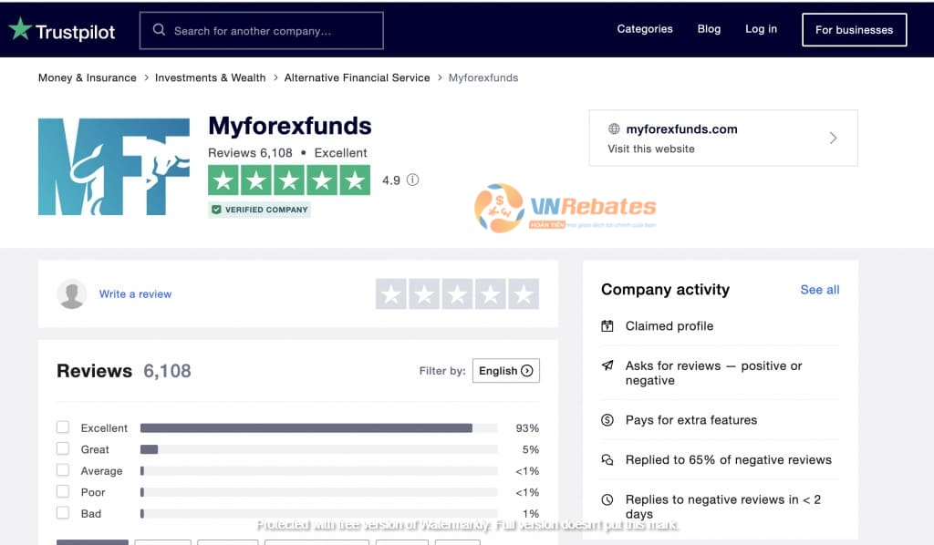Screen dimensions: 934x545
Task: Click Visit this website link
Action: [651, 149]
